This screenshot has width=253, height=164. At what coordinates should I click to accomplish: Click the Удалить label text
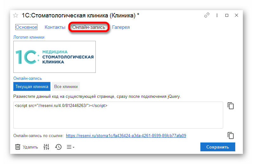pos(30,147)
